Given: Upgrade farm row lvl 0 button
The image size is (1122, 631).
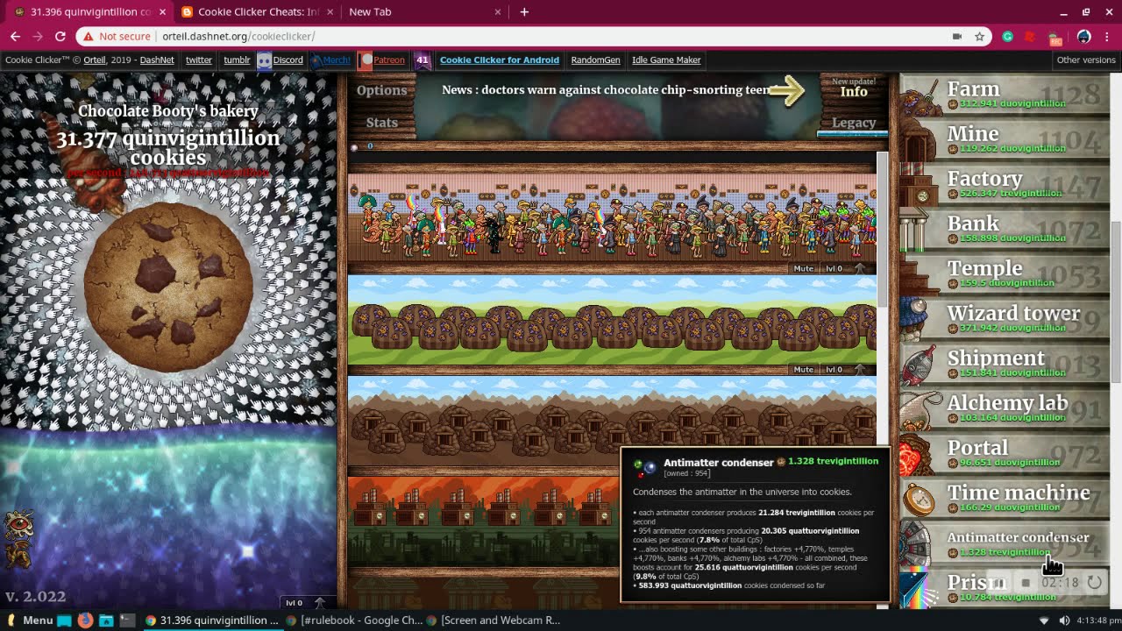Looking at the screenshot, I should coord(845,370).
